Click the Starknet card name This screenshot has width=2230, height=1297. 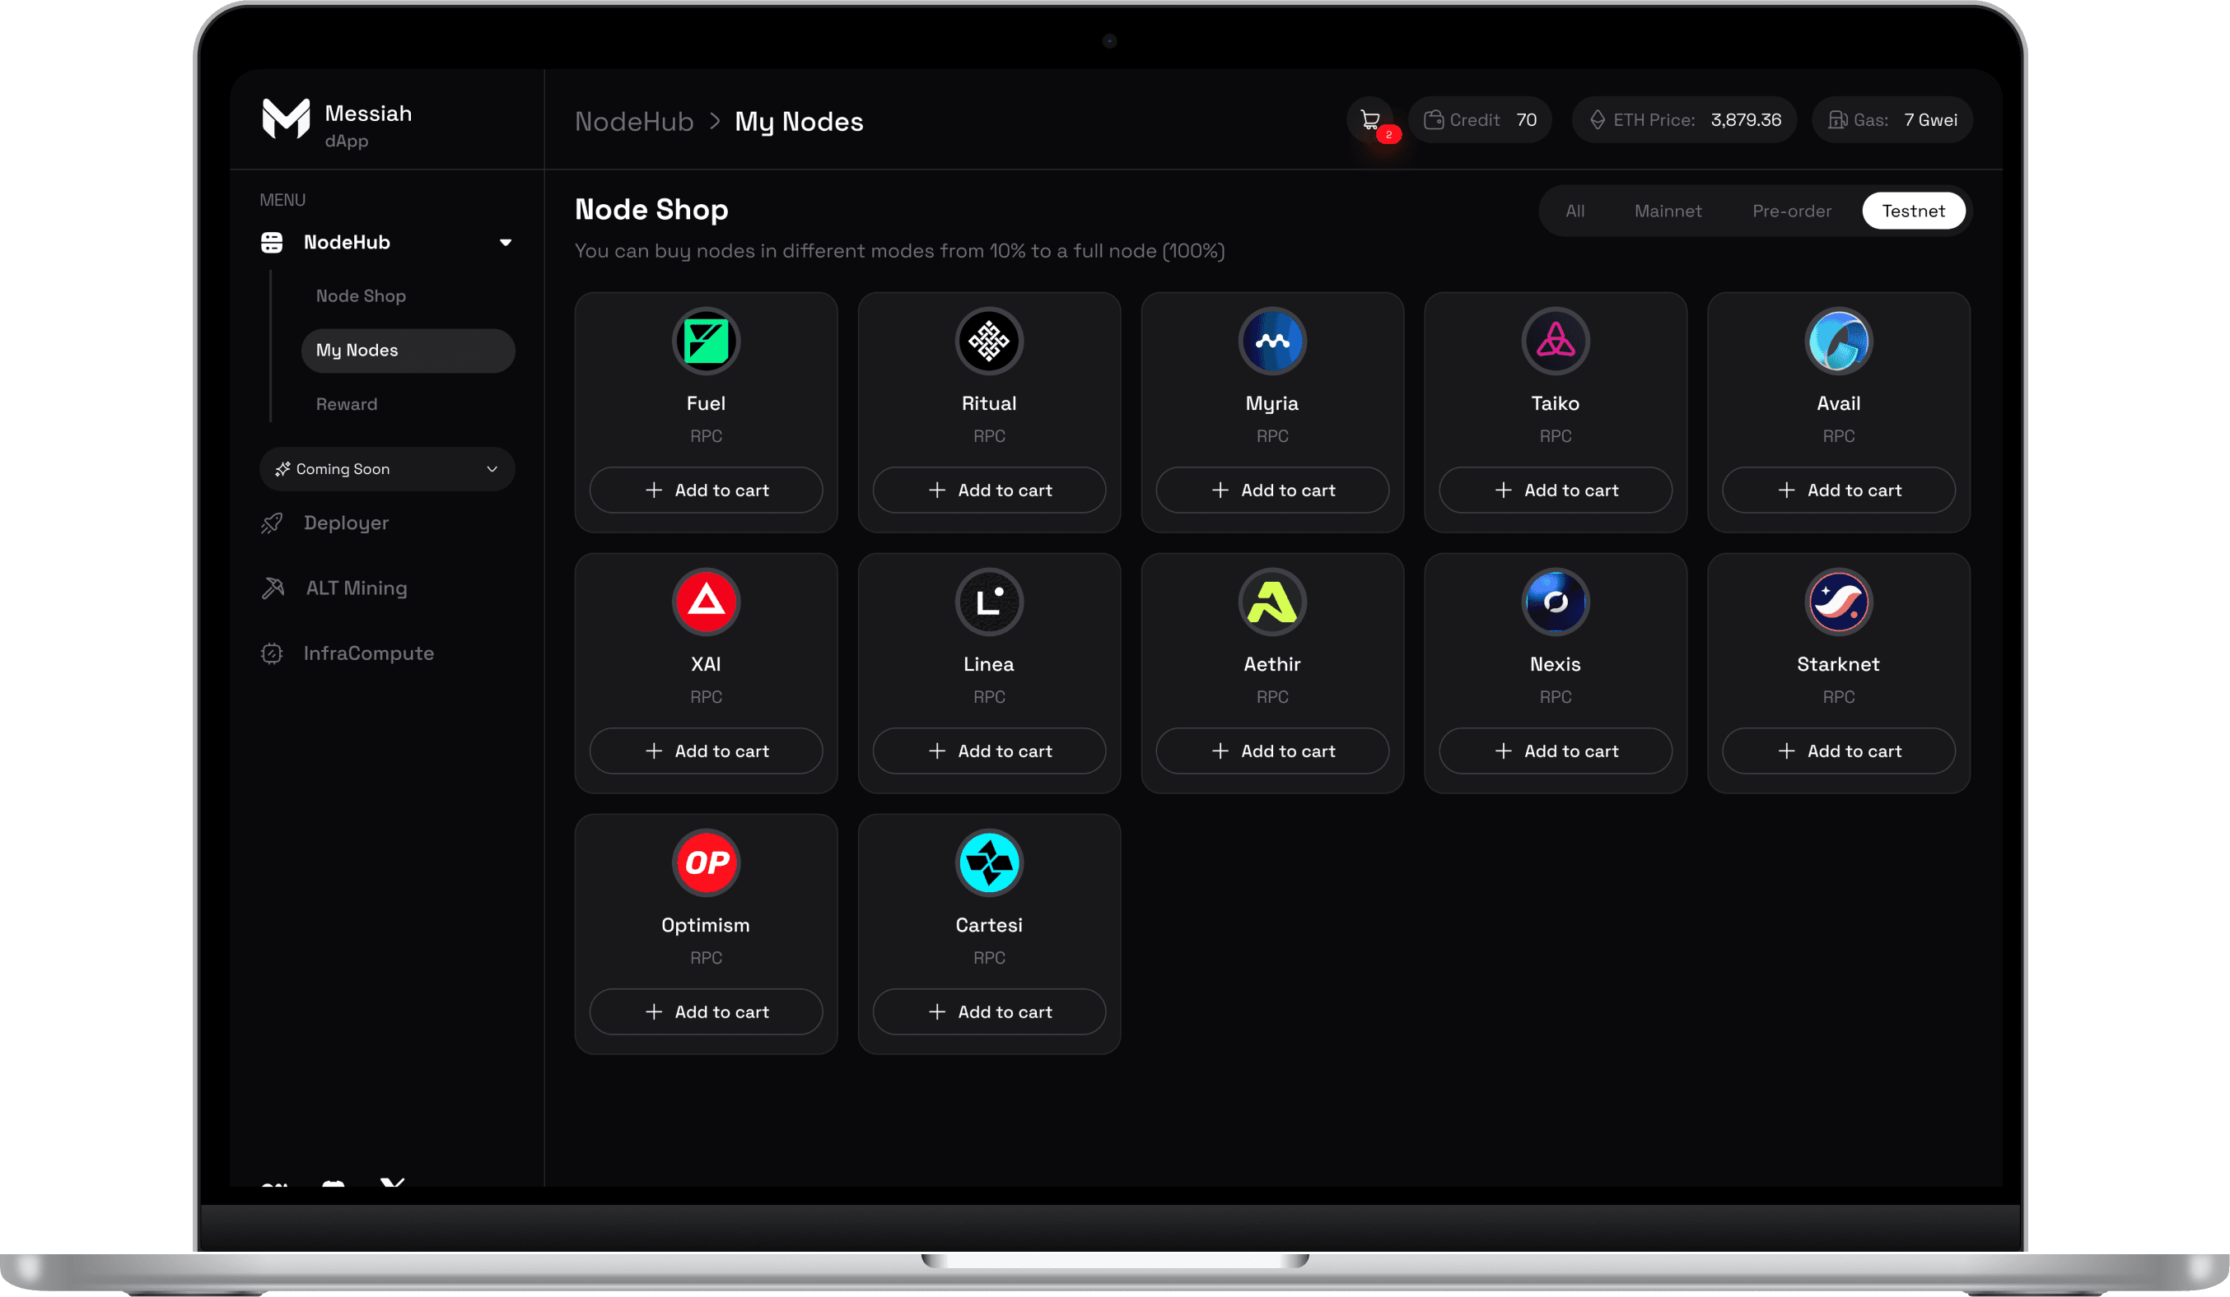tap(1838, 664)
